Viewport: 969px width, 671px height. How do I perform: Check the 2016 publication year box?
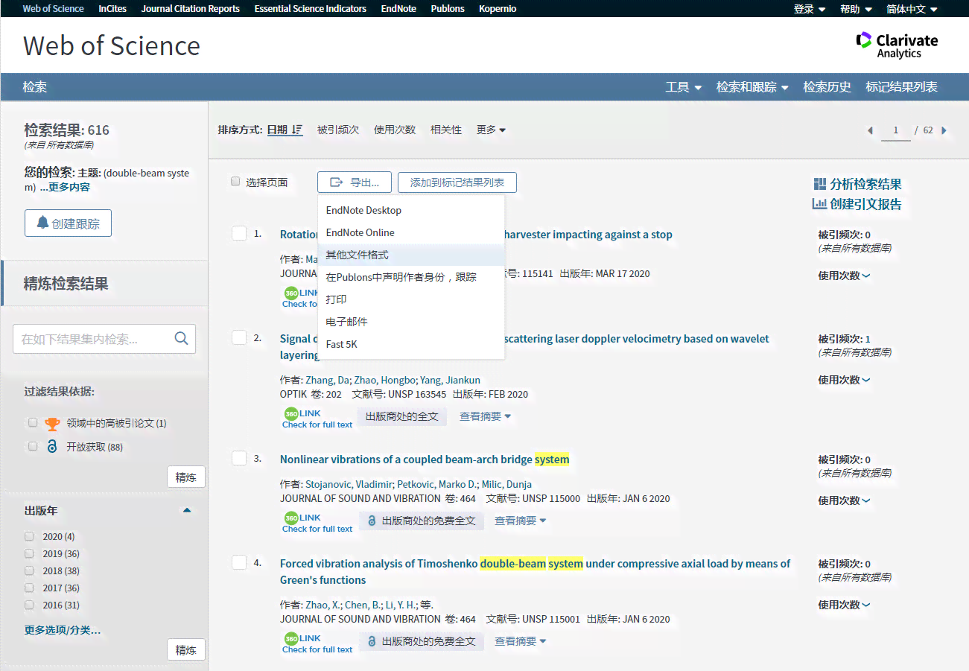29,605
